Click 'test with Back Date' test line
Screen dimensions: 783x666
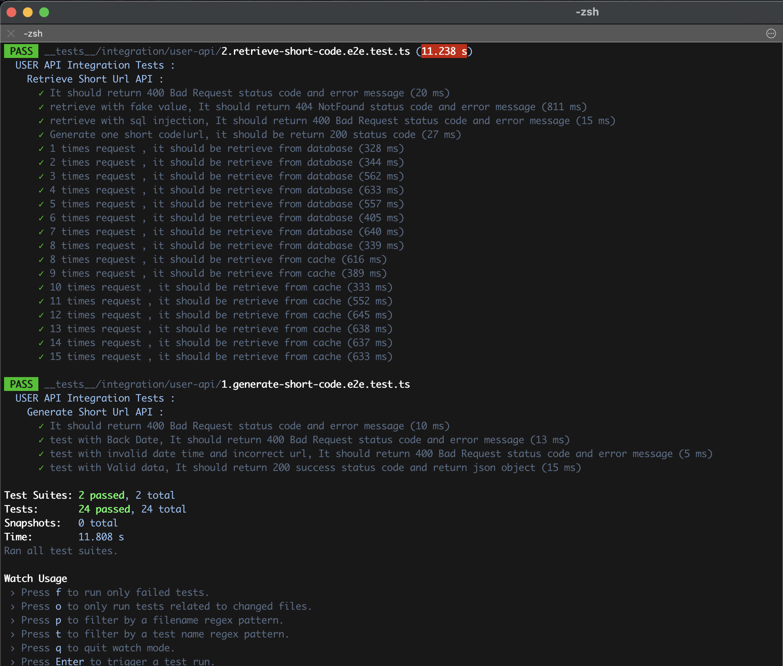coord(304,440)
